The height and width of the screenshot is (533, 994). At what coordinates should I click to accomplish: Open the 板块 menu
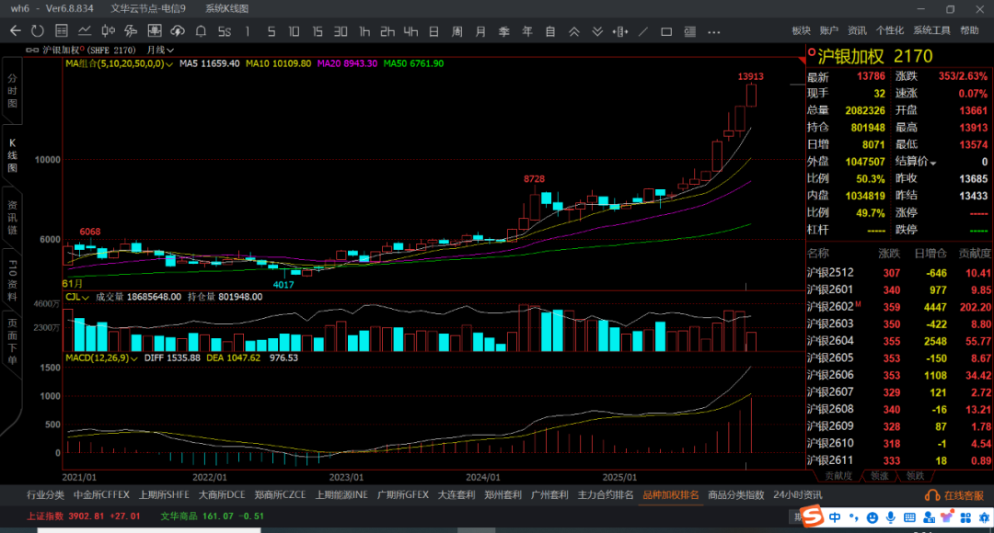click(x=802, y=30)
